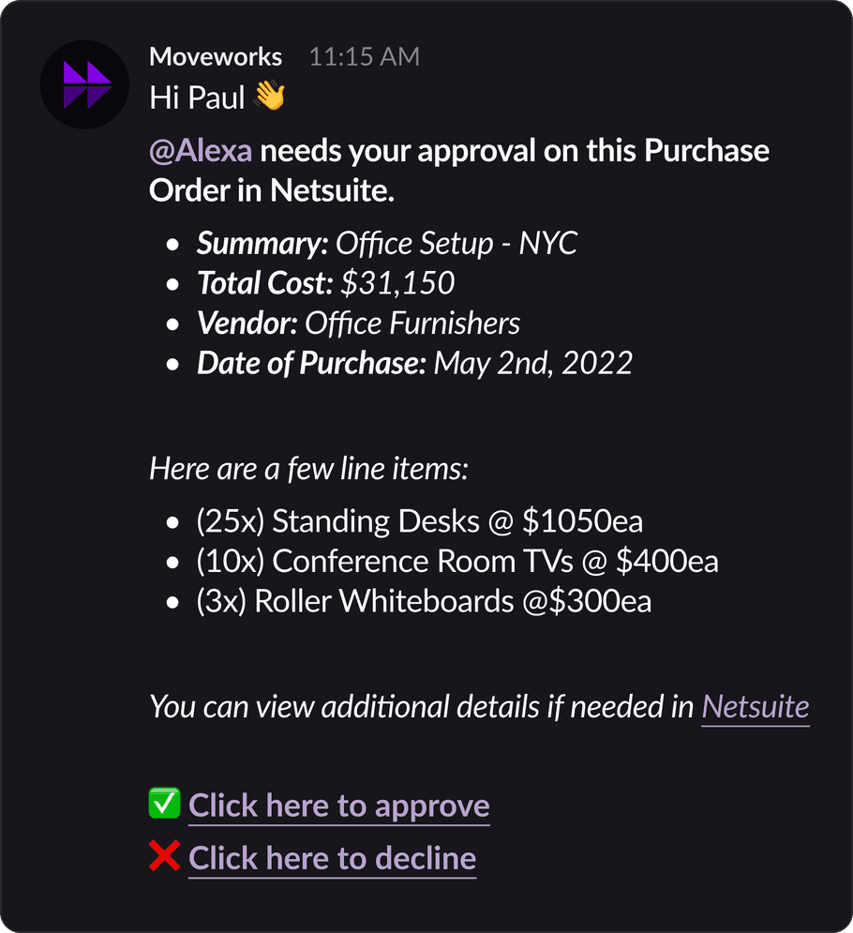Click the waving hand emoji
This screenshot has height=933, width=853.
tap(269, 96)
